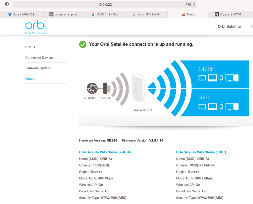
Task: Open the JAMO J112 Google tab
Action: [105, 14]
